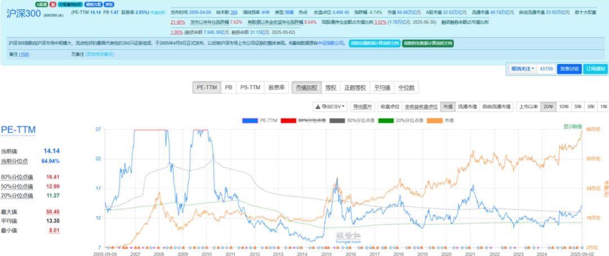Expand the 取消关注 dropdown
The height and width of the screenshot is (256, 609).
(x=522, y=69)
